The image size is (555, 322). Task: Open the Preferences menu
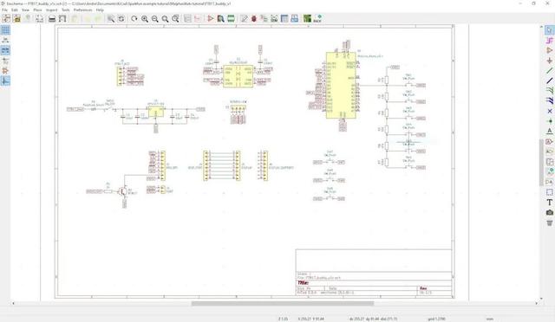pyautogui.click(x=82, y=10)
